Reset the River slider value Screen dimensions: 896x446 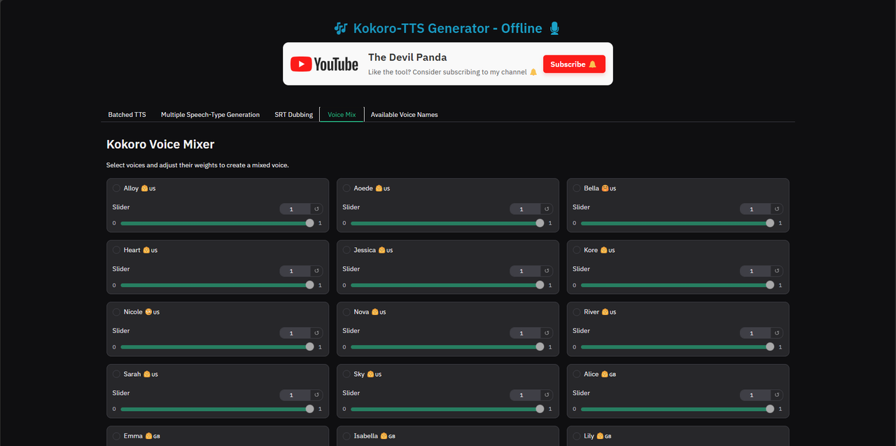[777, 333]
